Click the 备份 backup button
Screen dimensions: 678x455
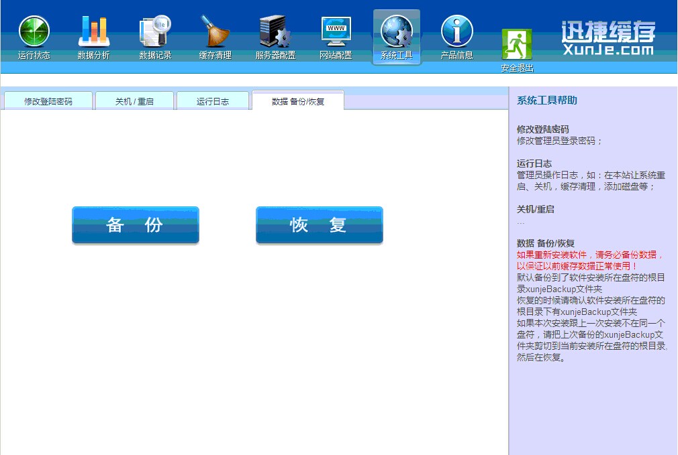[x=136, y=225]
